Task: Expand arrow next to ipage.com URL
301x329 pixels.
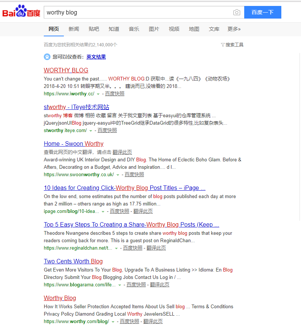Action: coord(103,212)
